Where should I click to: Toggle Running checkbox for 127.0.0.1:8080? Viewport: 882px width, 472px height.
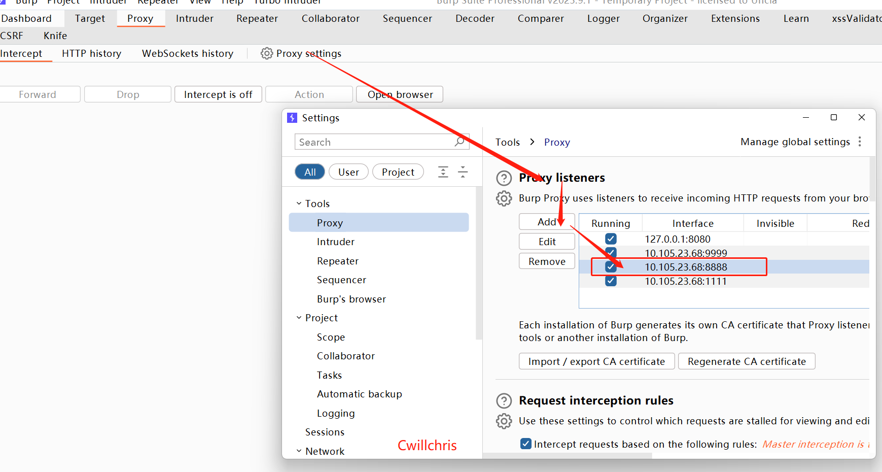click(611, 239)
